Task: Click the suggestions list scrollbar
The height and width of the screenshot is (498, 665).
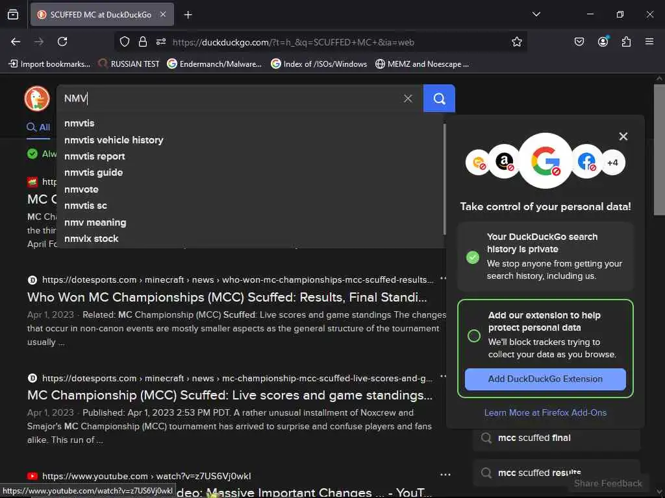Action: [444, 179]
